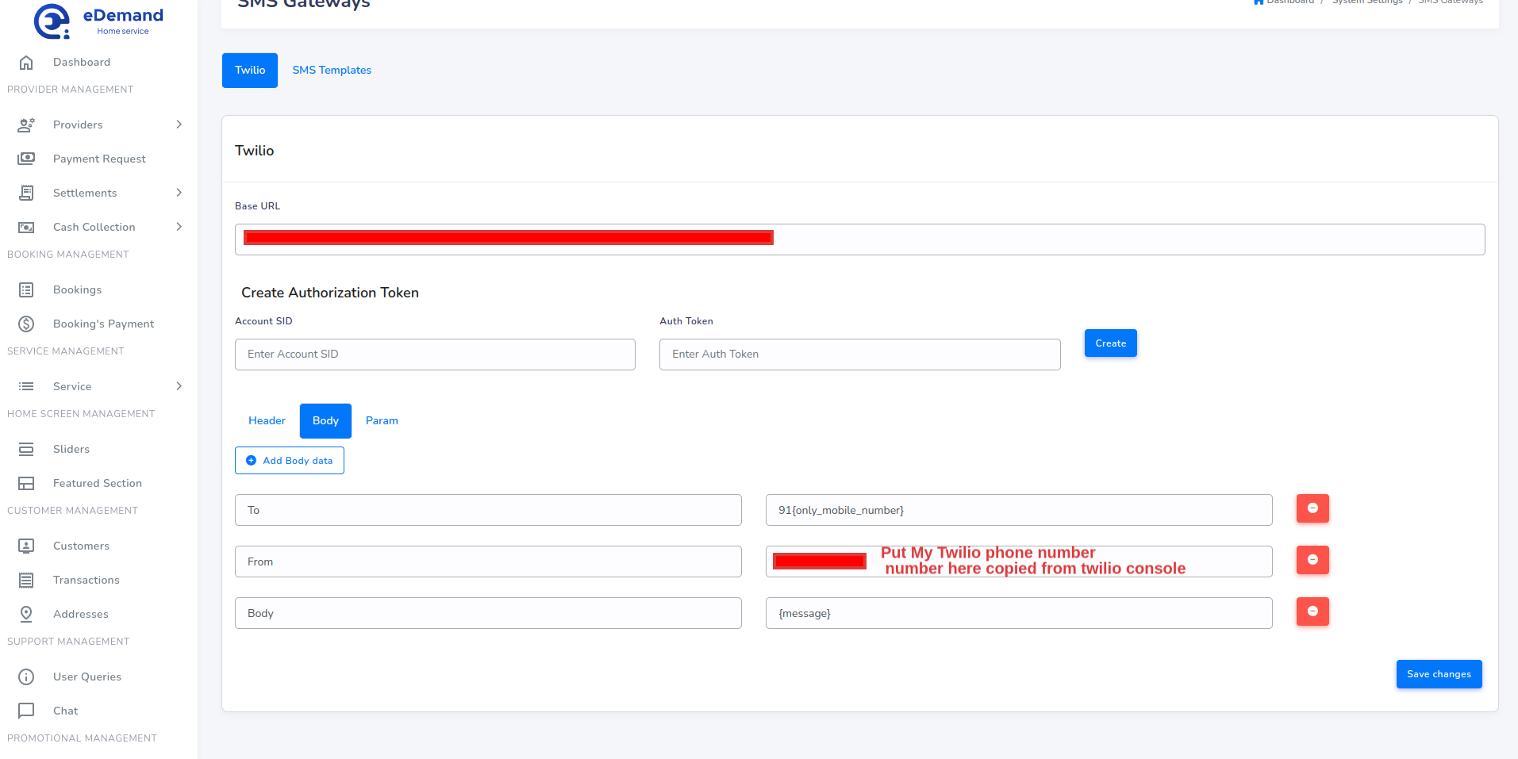Image resolution: width=1518 pixels, height=759 pixels.
Task: Click the Payment Request cash icon
Action: pyautogui.click(x=26, y=159)
